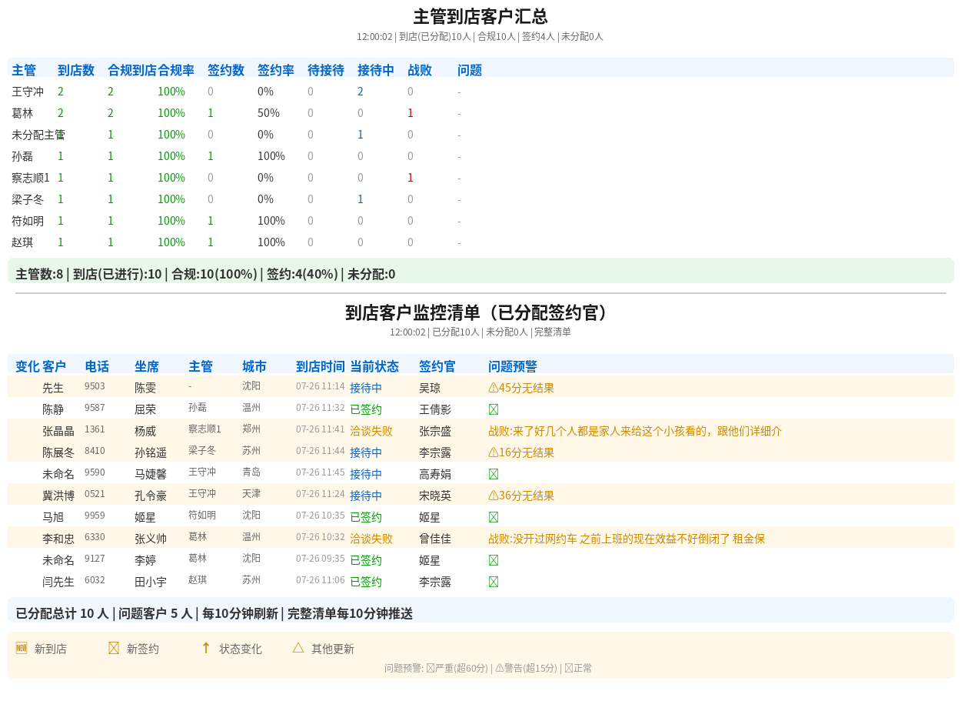961x711 pixels.
Task: Click signing officer 张宗盛
Action: coord(435,431)
